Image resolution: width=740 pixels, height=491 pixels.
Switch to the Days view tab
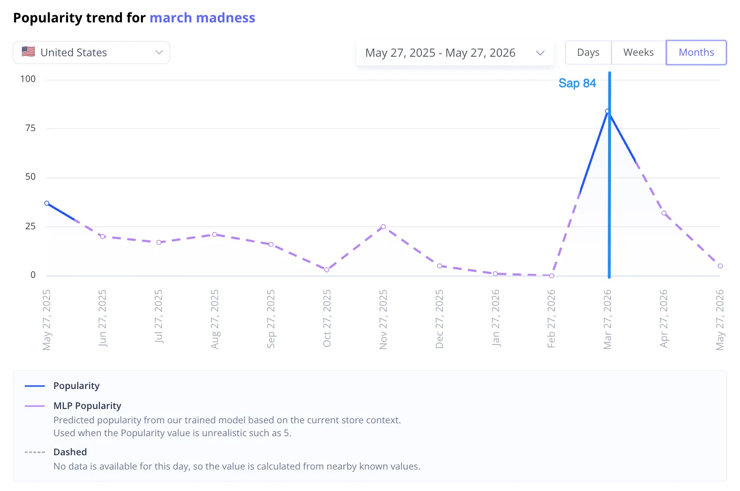[588, 52]
